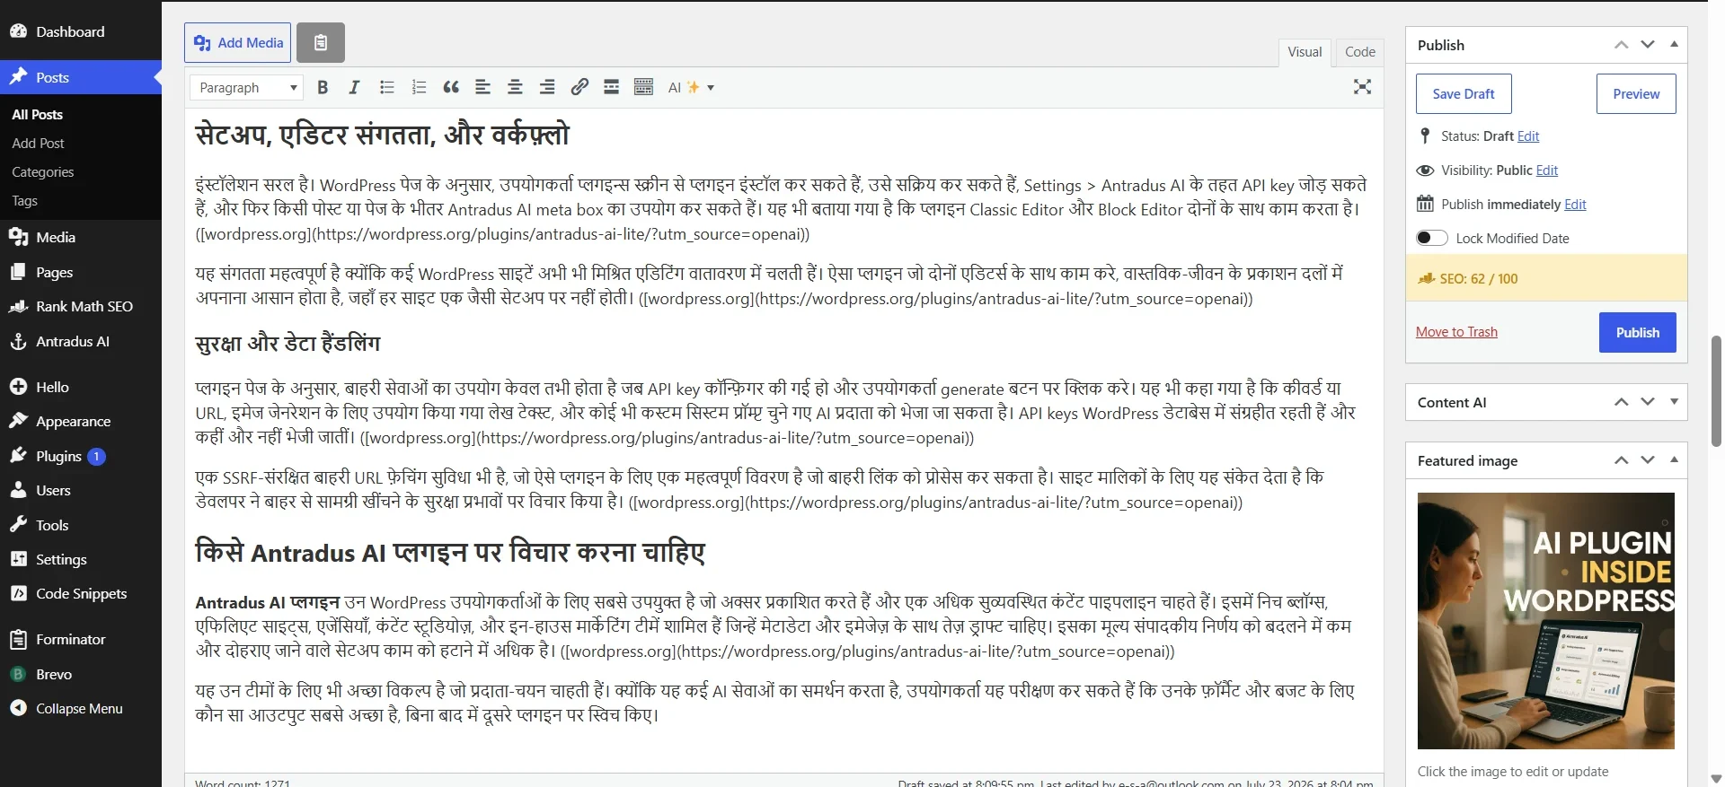Align text left

(482, 87)
